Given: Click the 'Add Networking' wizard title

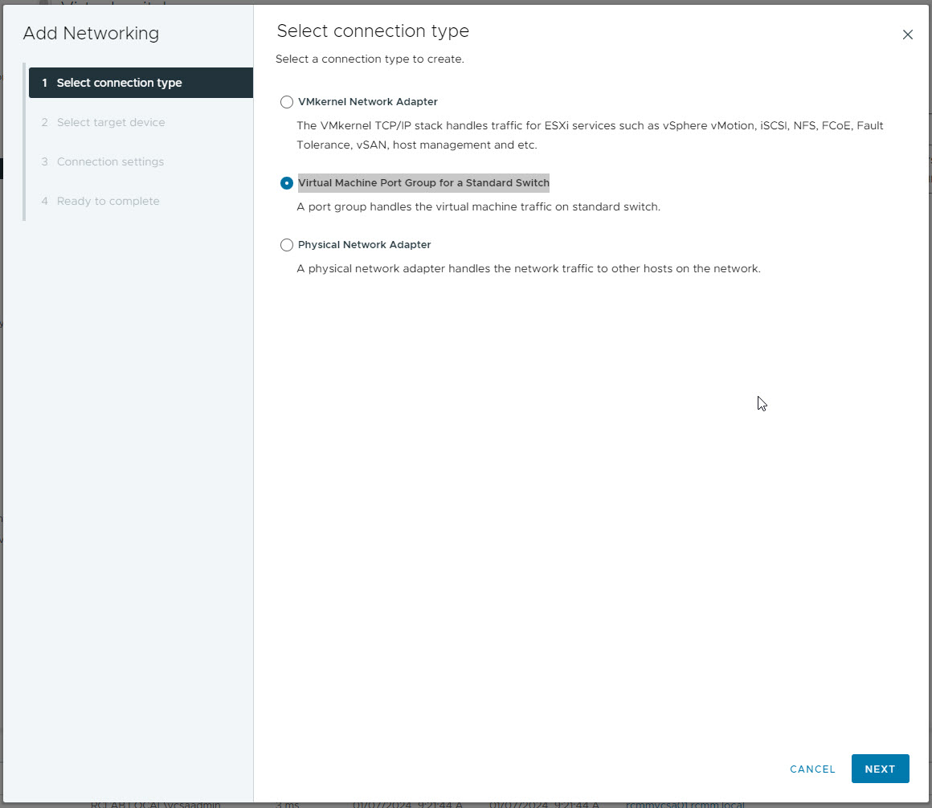Looking at the screenshot, I should coord(91,33).
